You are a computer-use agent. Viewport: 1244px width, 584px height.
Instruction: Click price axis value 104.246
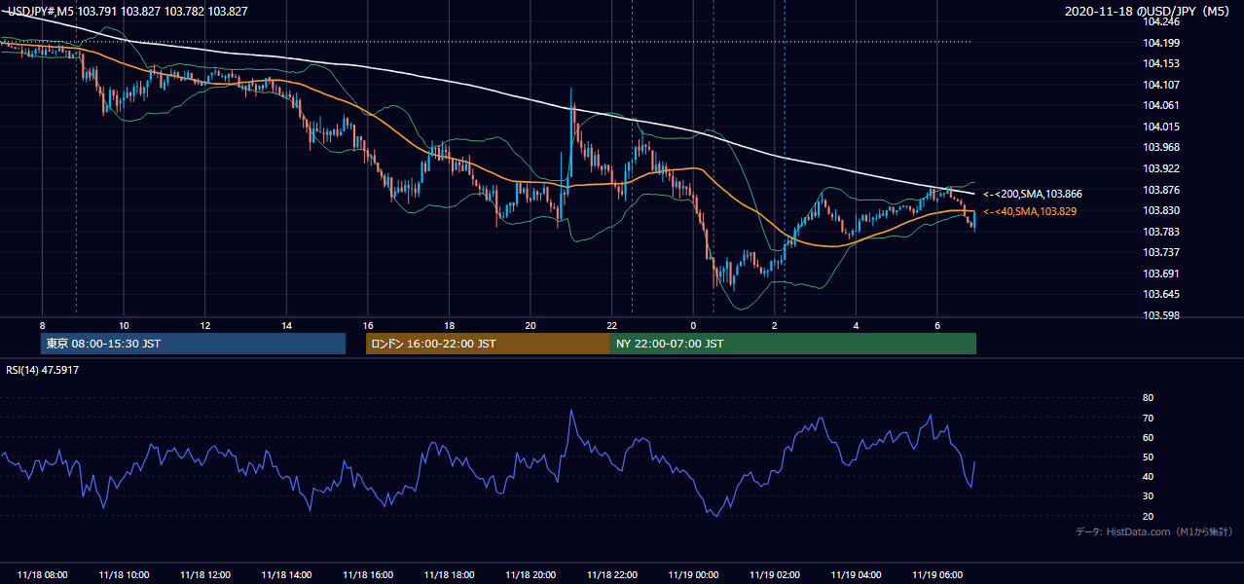1161,21
